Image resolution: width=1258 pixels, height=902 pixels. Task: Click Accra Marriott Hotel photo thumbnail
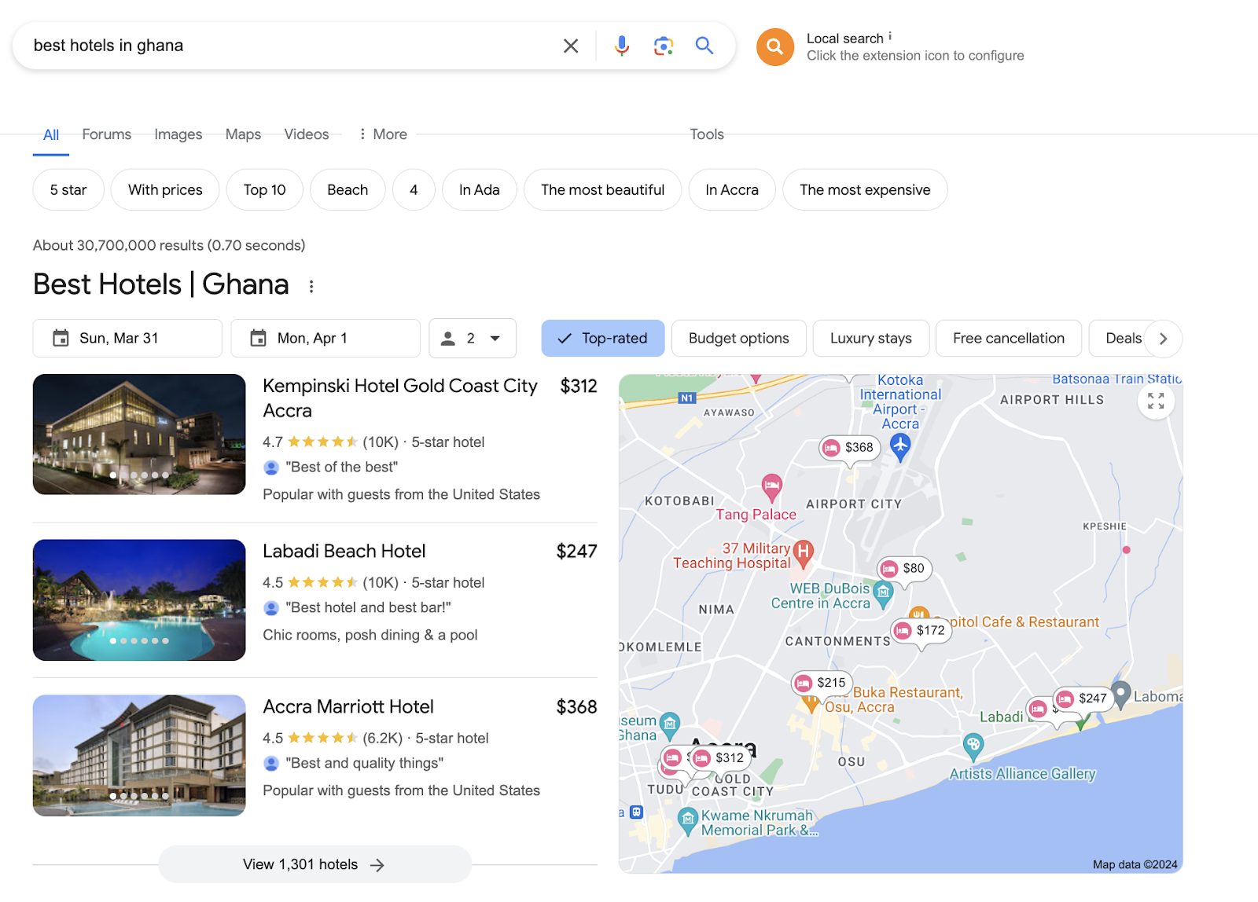point(139,756)
